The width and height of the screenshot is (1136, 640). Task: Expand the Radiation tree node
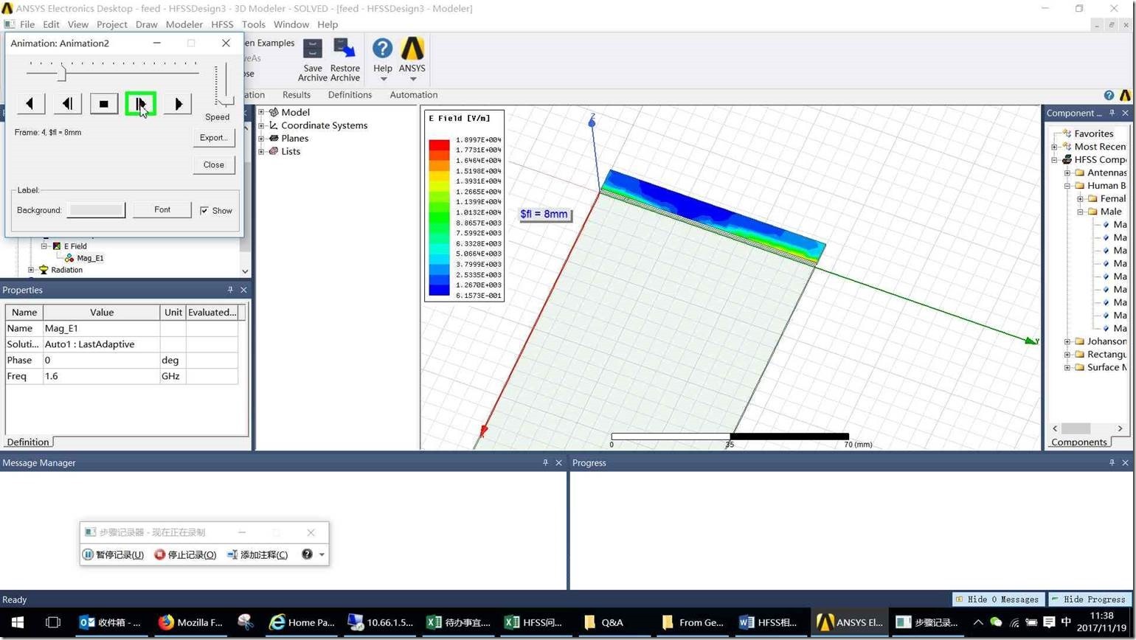click(x=31, y=270)
